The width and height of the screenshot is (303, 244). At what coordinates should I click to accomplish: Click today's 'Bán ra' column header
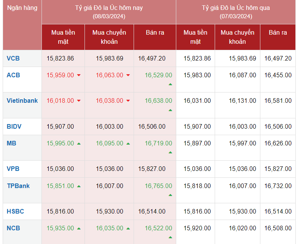point(155,33)
